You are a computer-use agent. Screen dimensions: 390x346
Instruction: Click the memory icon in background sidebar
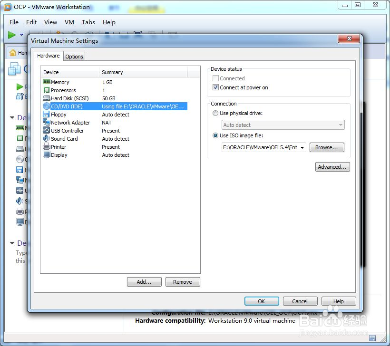(20, 128)
